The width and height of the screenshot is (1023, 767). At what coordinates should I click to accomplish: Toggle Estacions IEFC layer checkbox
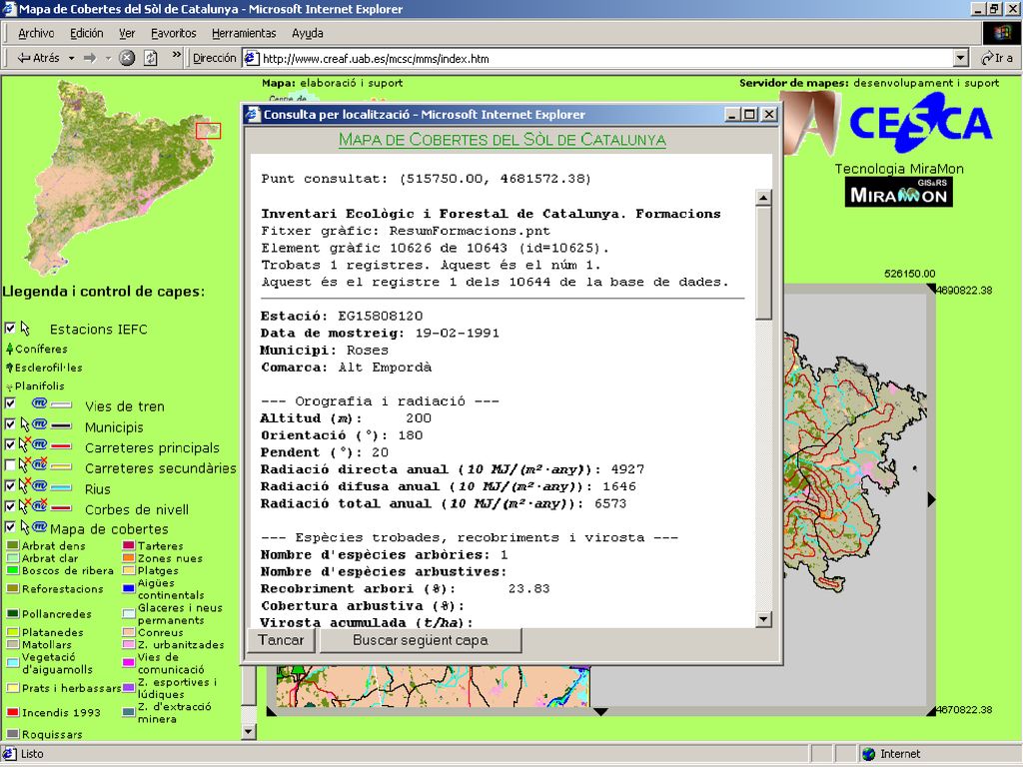(x=10, y=328)
